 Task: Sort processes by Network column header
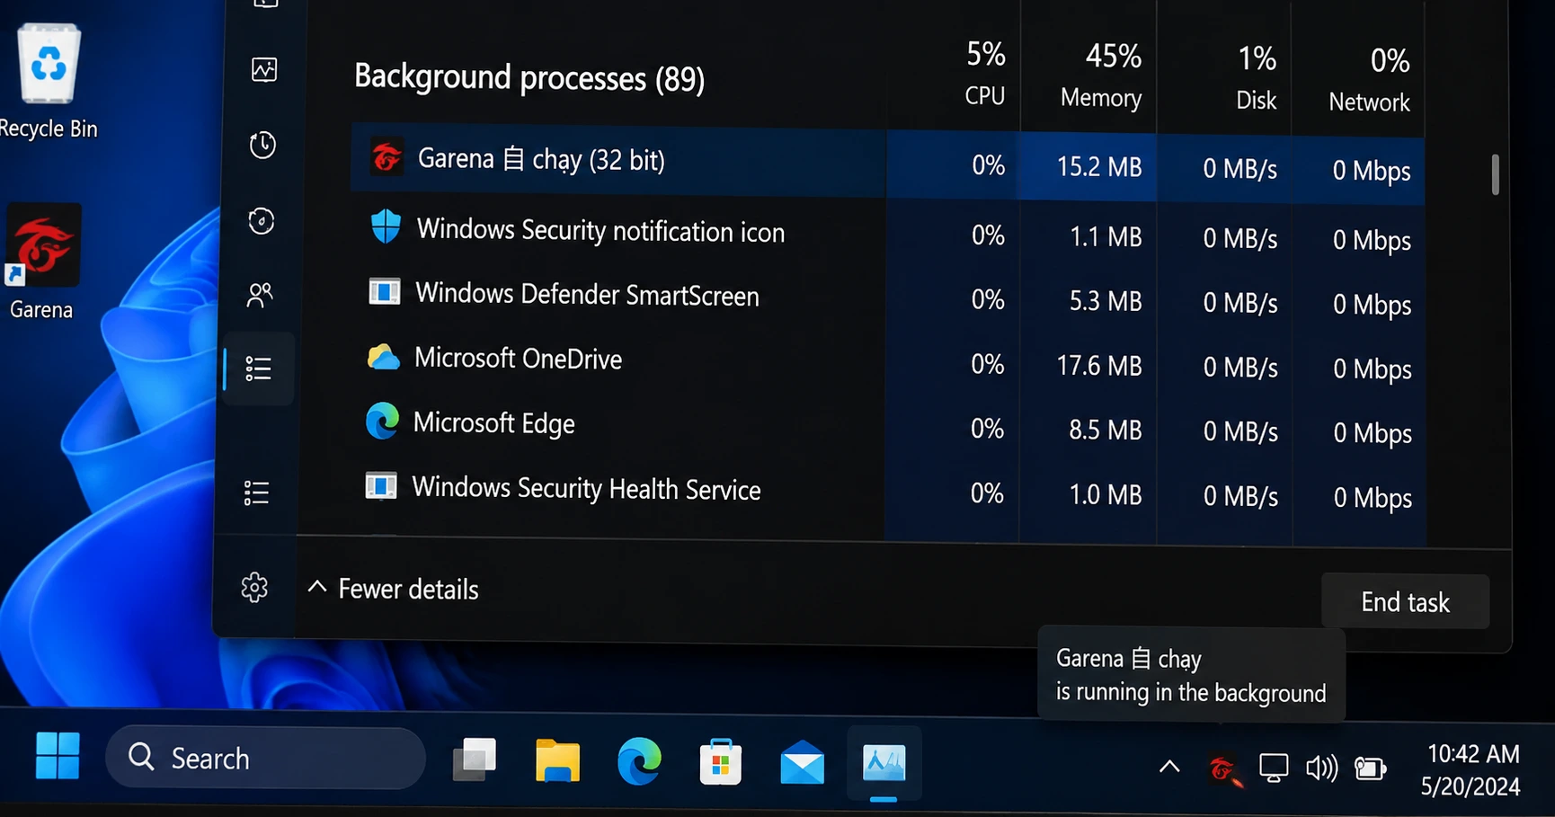[x=1369, y=81]
